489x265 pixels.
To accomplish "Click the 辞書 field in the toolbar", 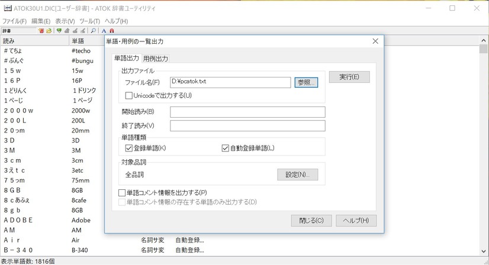I will coord(19,31).
